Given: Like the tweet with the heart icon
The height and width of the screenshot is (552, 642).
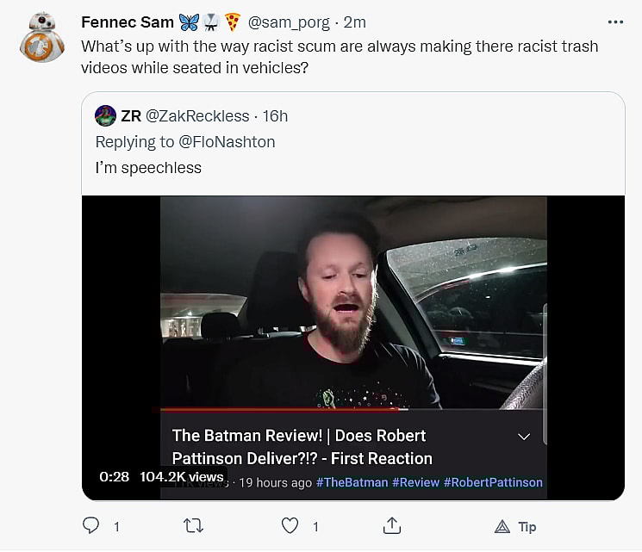Looking at the screenshot, I should 290,525.
